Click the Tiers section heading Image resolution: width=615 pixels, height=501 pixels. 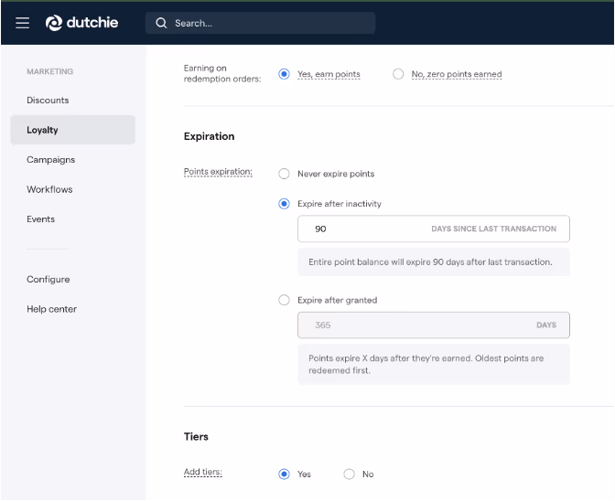tap(196, 437)
